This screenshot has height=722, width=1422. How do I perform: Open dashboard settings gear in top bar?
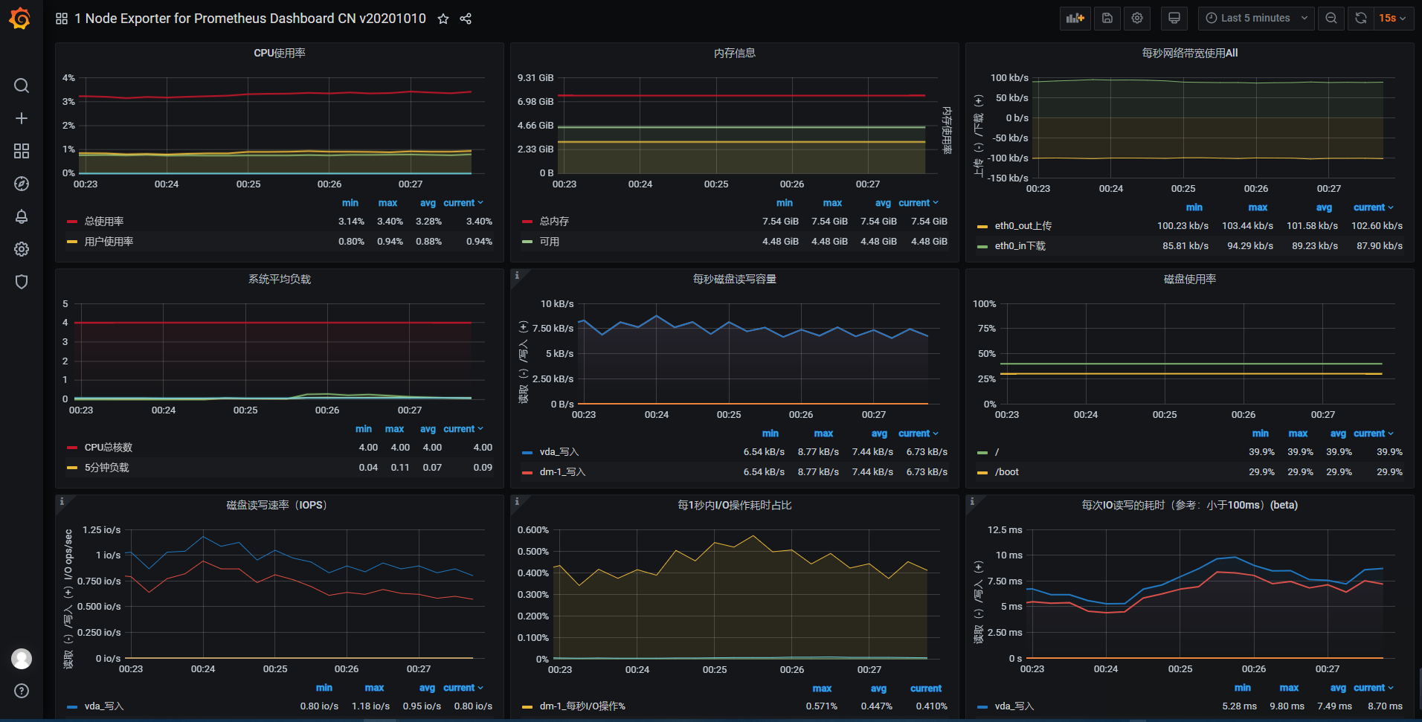1137,19
